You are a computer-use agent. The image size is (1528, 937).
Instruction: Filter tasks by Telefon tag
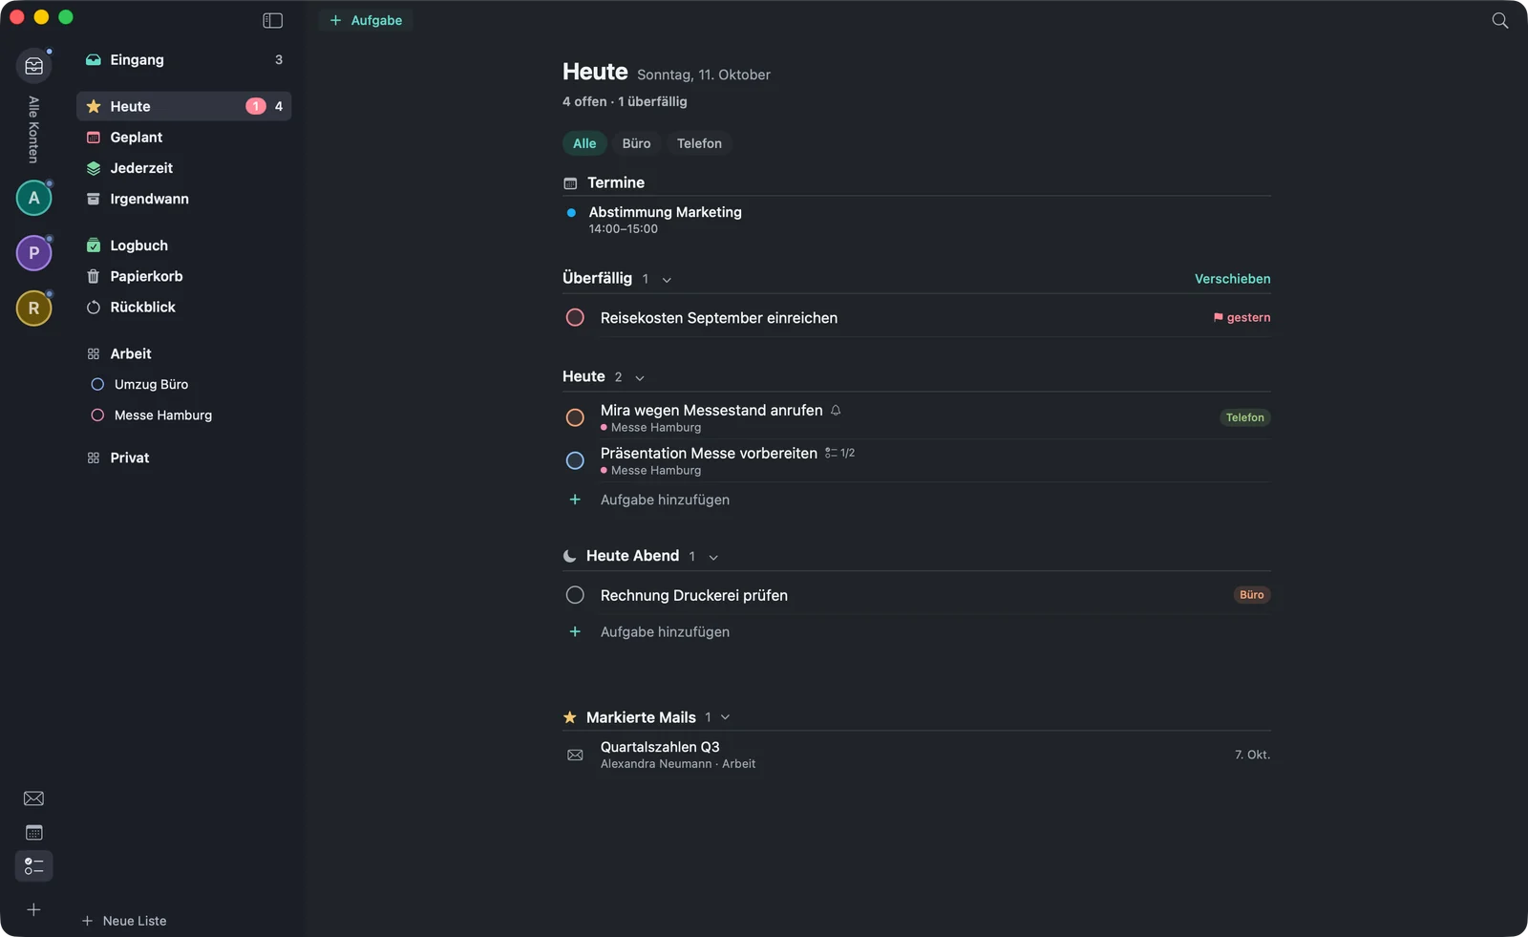[699, 143]
